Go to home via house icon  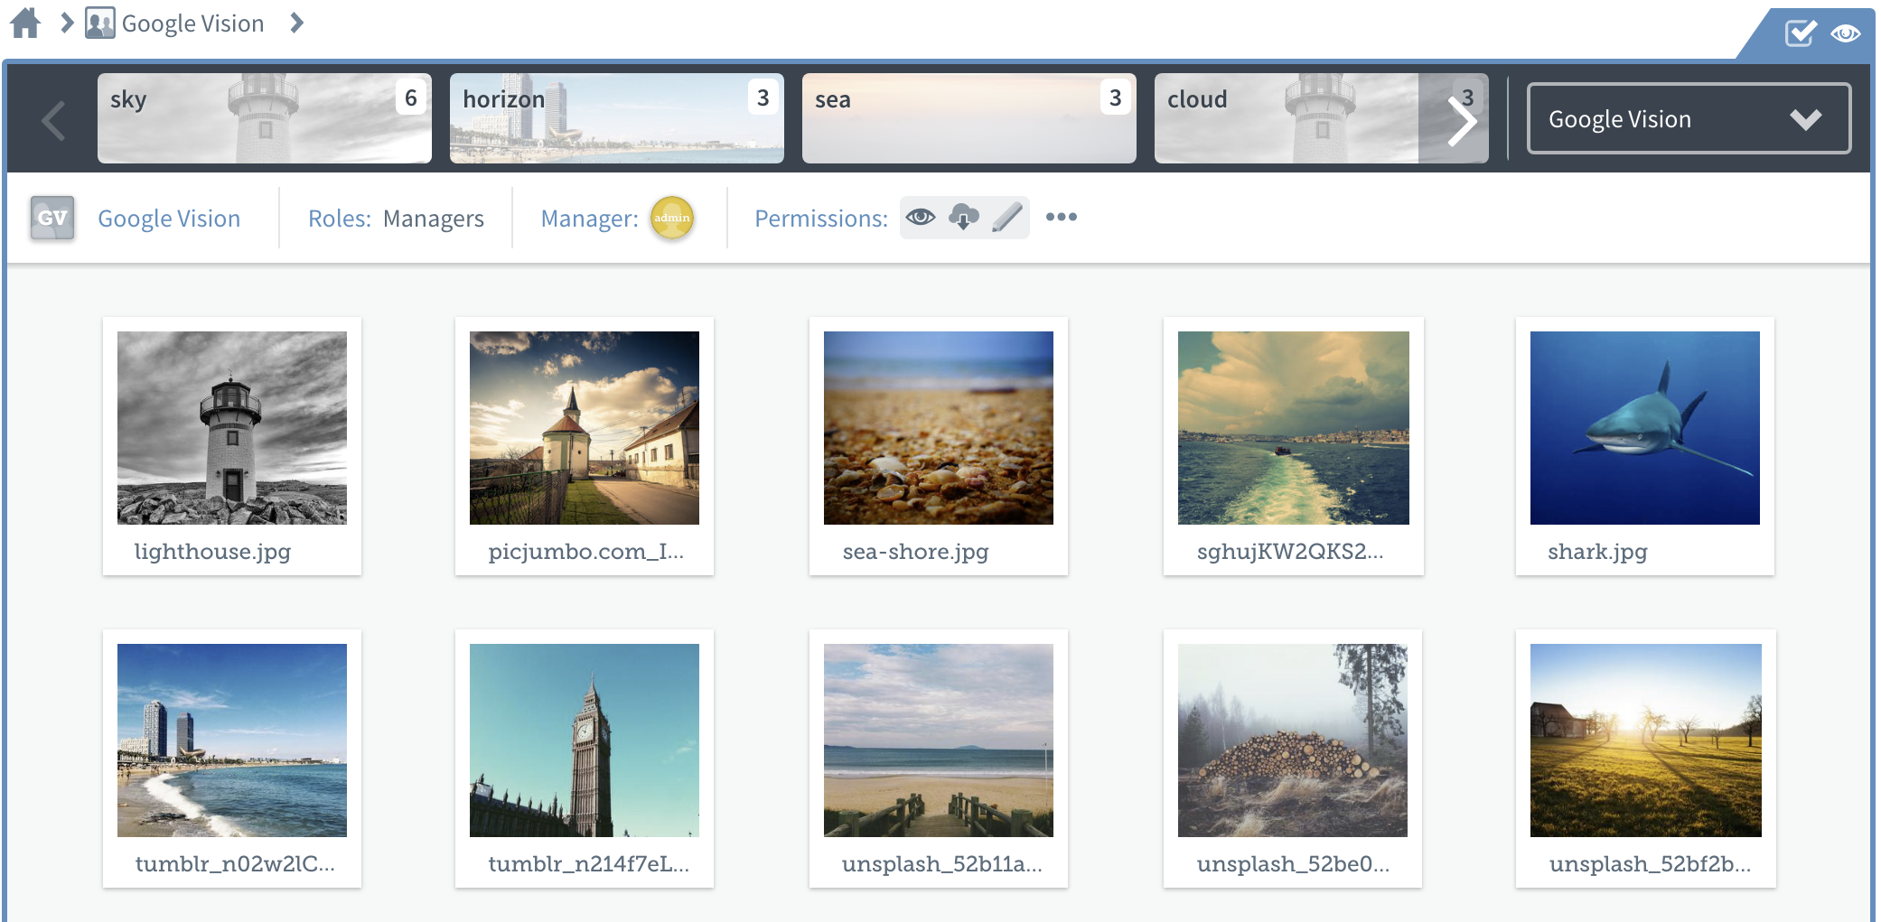click(x=25, y=23)
